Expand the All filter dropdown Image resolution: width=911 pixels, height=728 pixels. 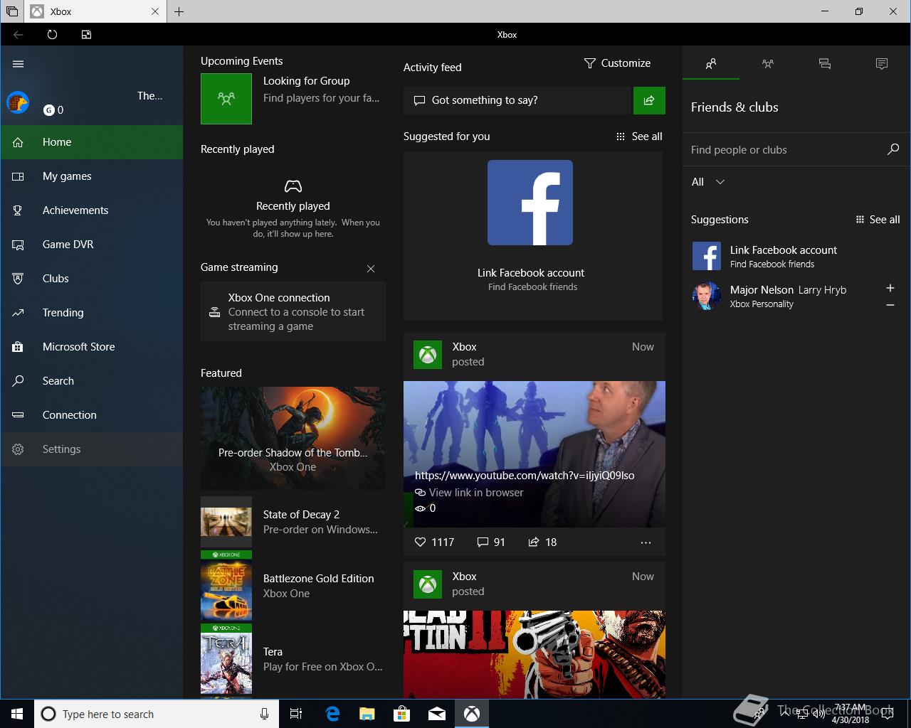click(x=708, y=182)
